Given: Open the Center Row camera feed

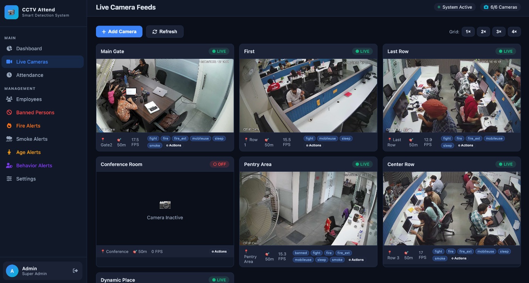Looking at the screenshot, I should [x=452, y=209].
